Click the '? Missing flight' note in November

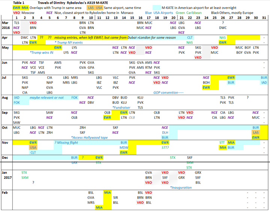coord(66,142)
